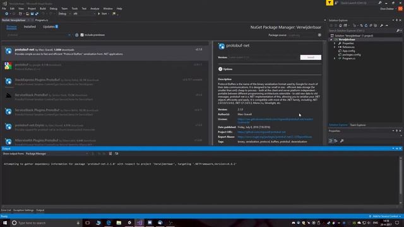Click the Search Solution Explorer field
Image resolution: width=404 pixels, height=227 pixels.
[362, 31]
